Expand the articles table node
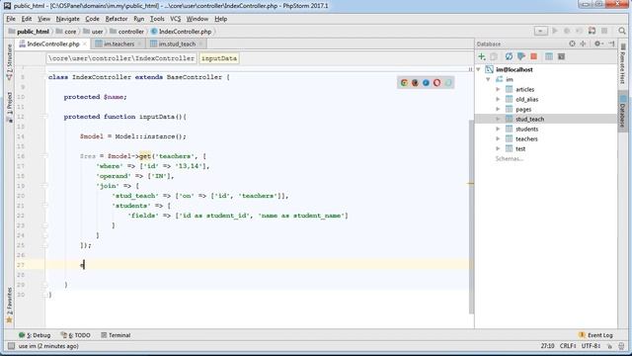This screenshot has width=632, height=356. tap(498, 89)
